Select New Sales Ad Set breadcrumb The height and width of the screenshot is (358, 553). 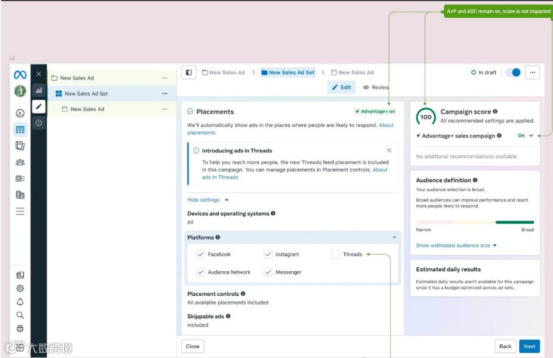coord(288,73)
